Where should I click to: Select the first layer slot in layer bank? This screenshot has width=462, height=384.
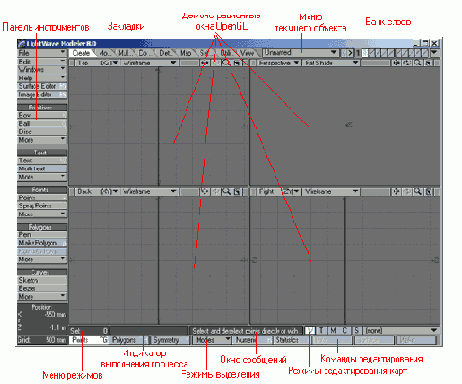[365, 53]
